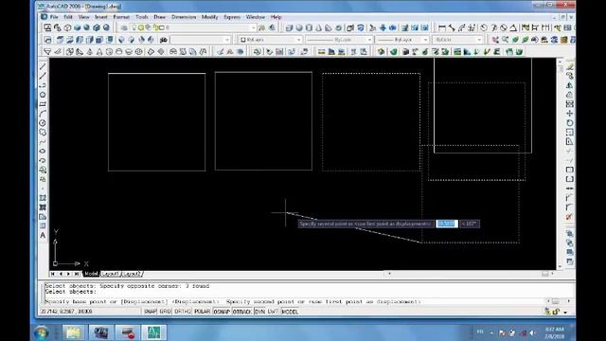Image resolution: width=606 pixels, height=341 pixels.
Task: Open Windows Explorer from taskbar
Action: [73, 332]
